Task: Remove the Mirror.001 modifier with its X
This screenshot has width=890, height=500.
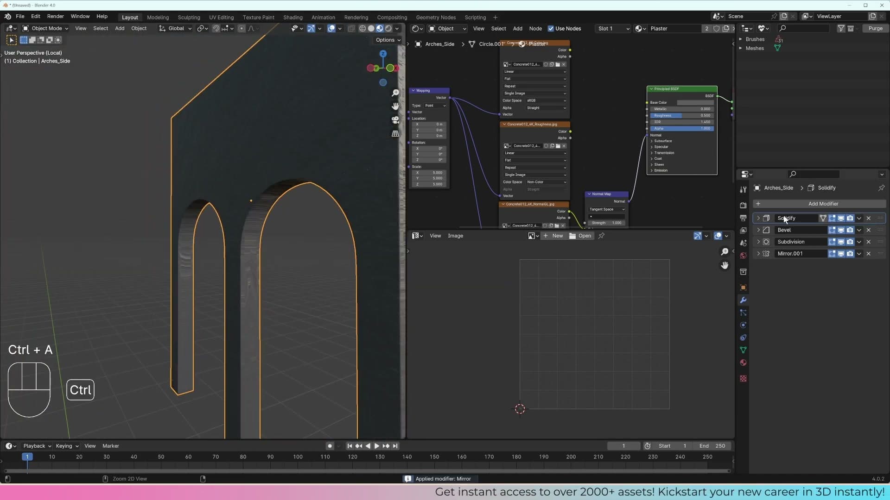Action: pos(869,254)
